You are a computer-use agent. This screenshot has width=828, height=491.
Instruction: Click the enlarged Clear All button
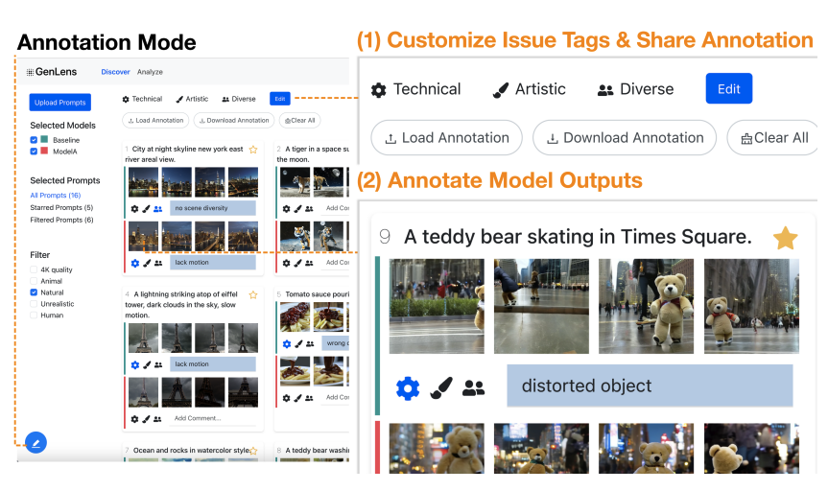click(x=772, y=138)
